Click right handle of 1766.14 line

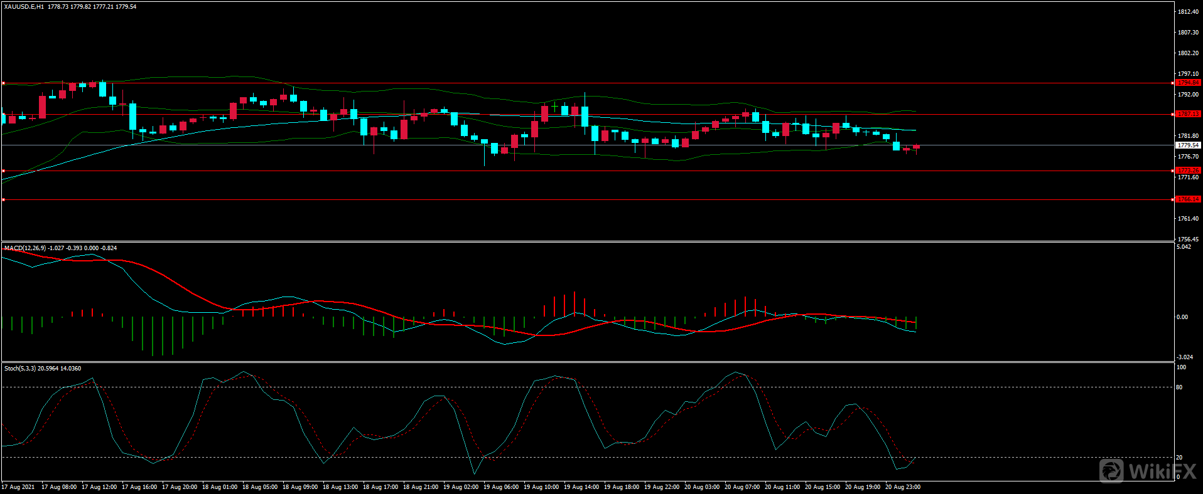tap(1173, 199)
